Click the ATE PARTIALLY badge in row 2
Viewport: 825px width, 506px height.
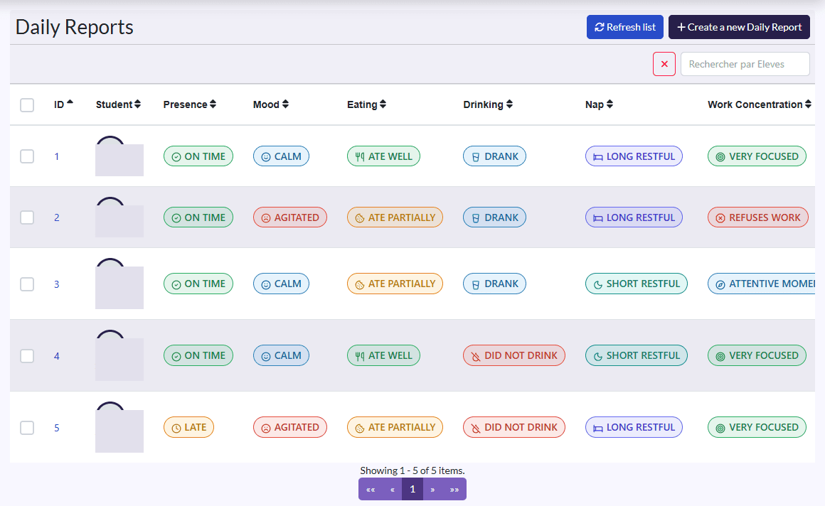(395, 217)
